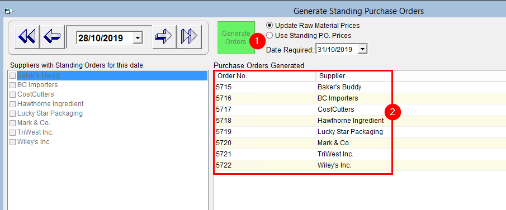Viewport: 506px width, 210px height.
Task: Click the Date Required field showing 31/10/2019
Action: point(337,49)
